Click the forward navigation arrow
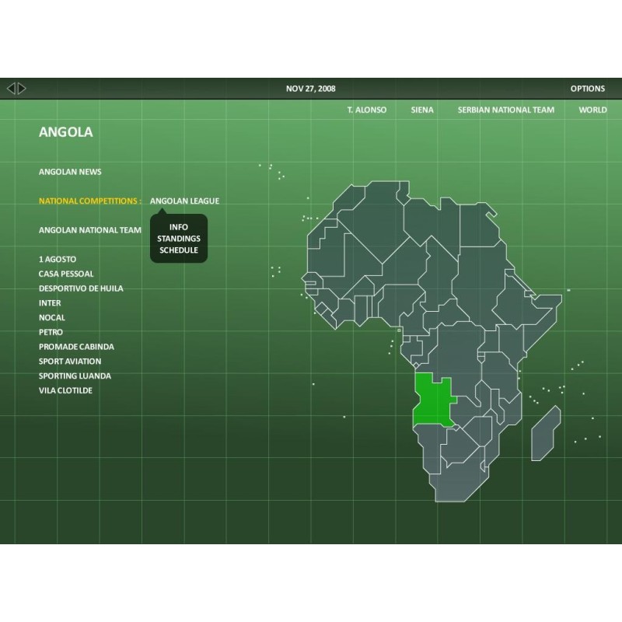 click(x=22, y=89)
